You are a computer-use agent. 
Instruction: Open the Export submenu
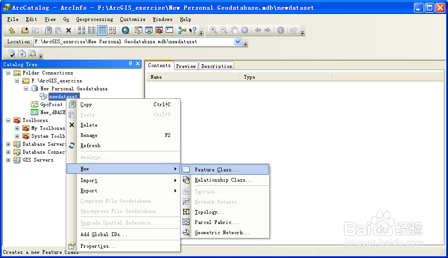123,191
